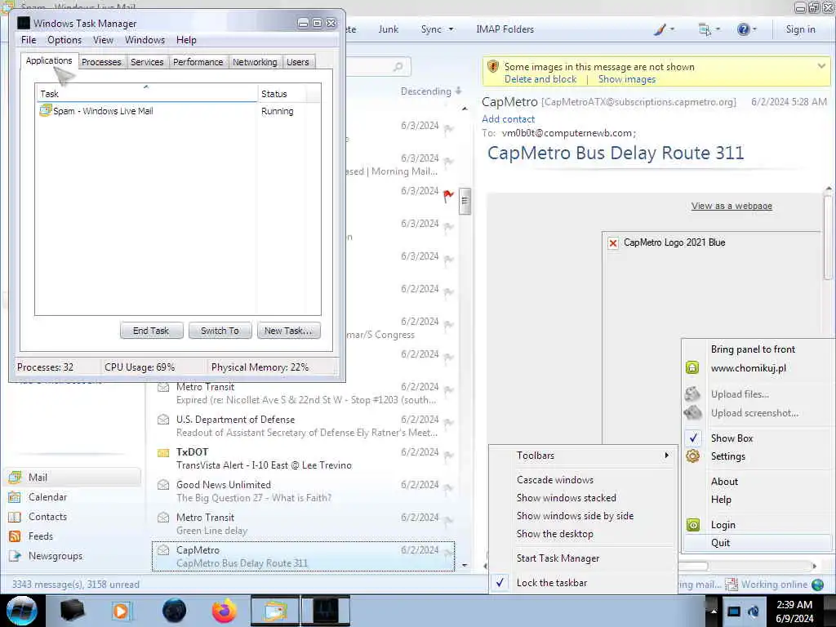
Task: Toggle Descending sort order
Action: (431, 91)
